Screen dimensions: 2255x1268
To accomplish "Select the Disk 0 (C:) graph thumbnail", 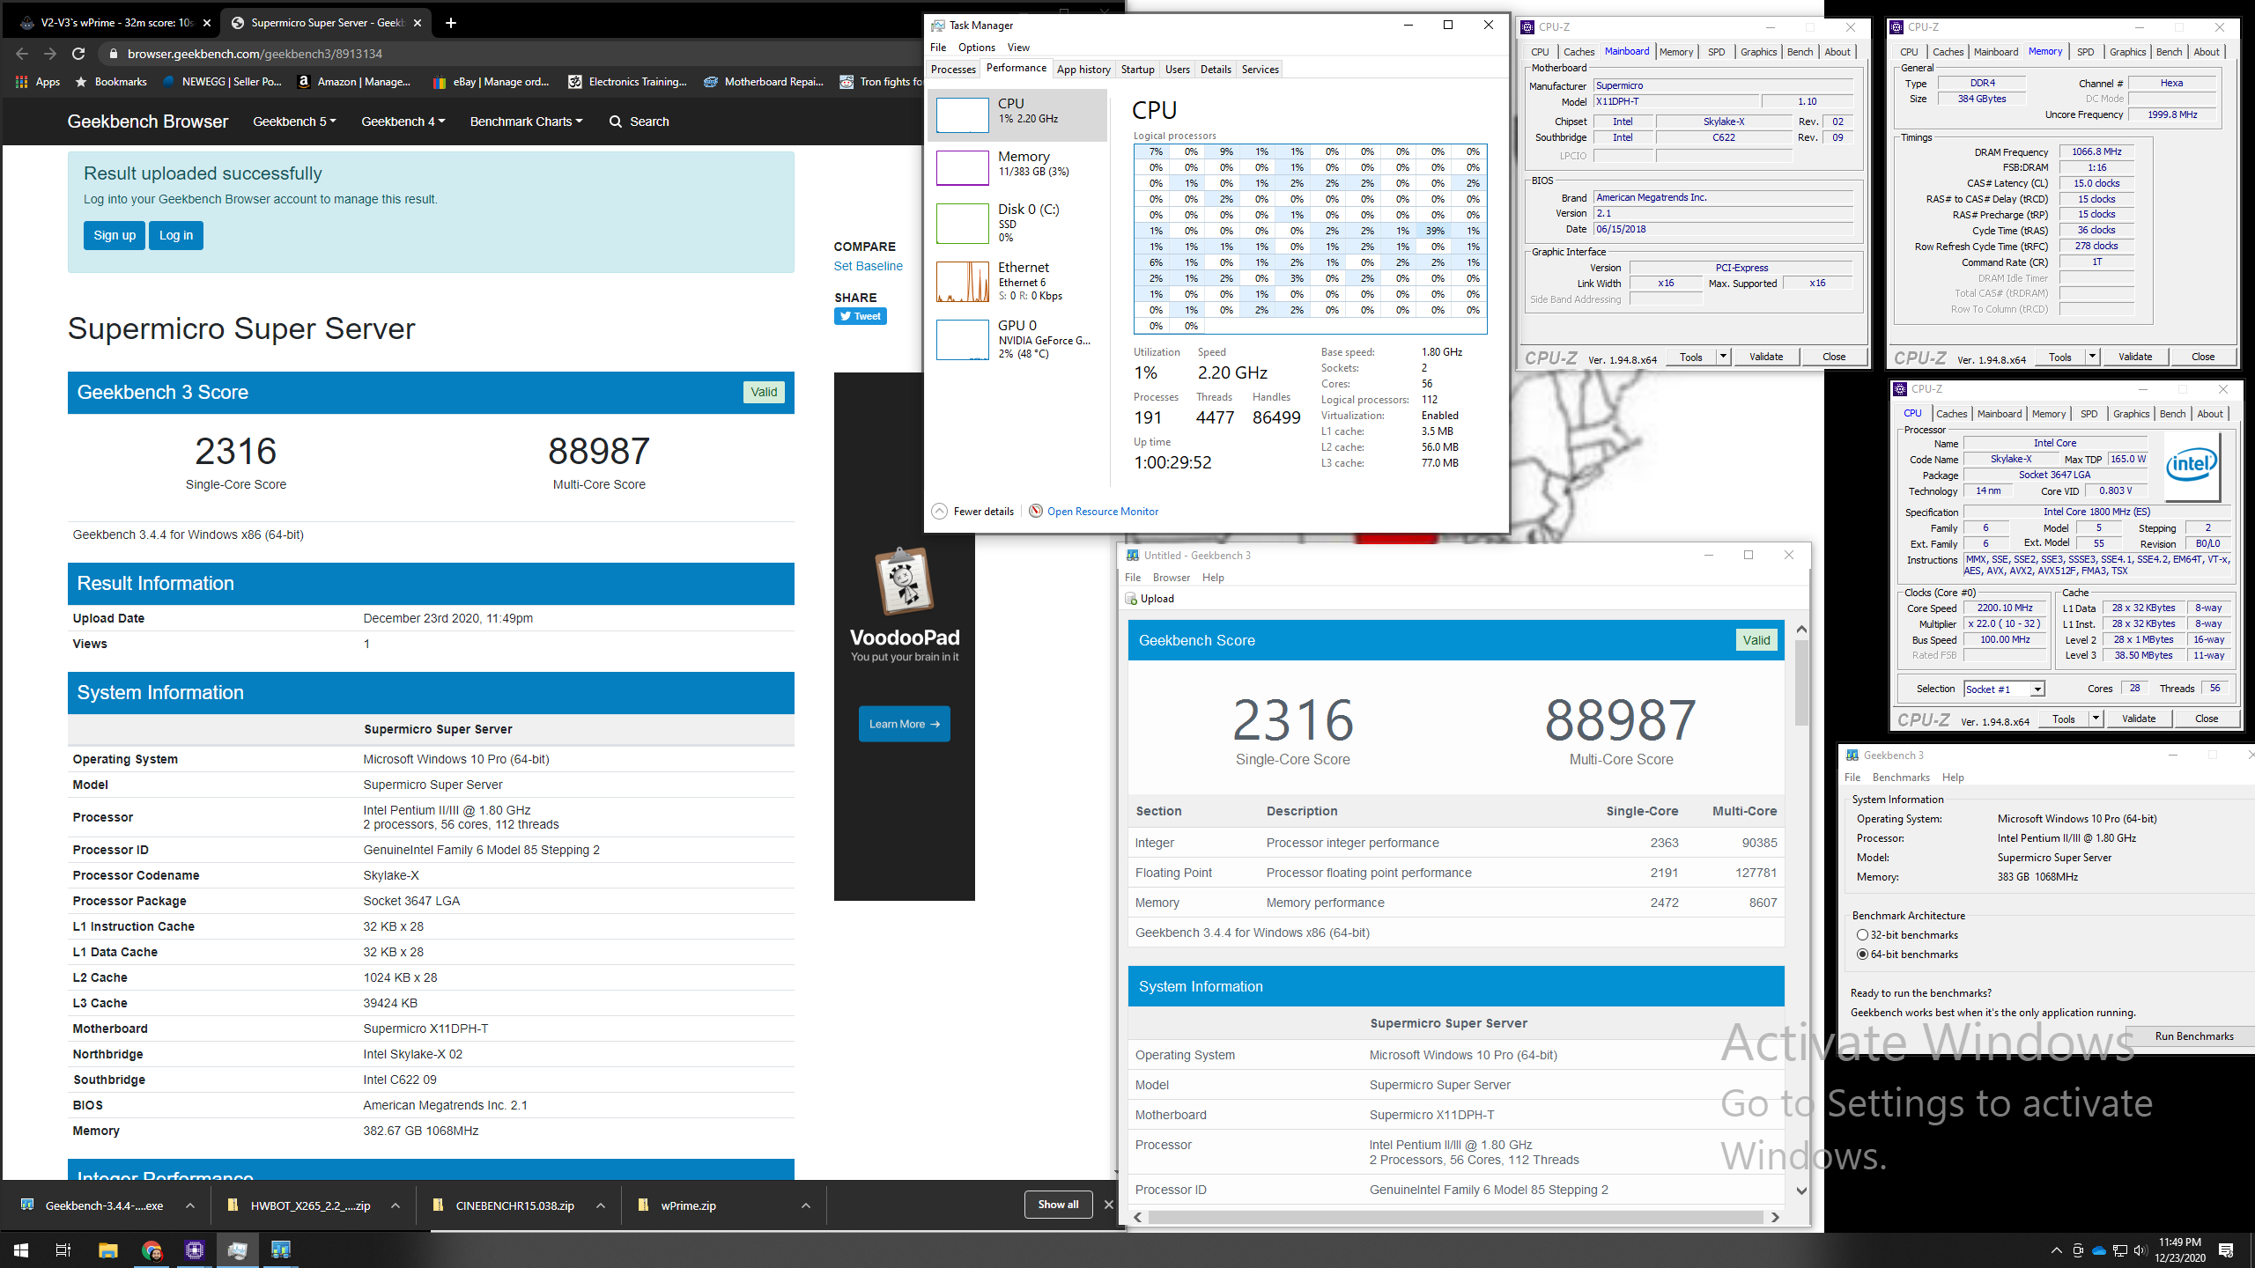I will tap(962, 224).
